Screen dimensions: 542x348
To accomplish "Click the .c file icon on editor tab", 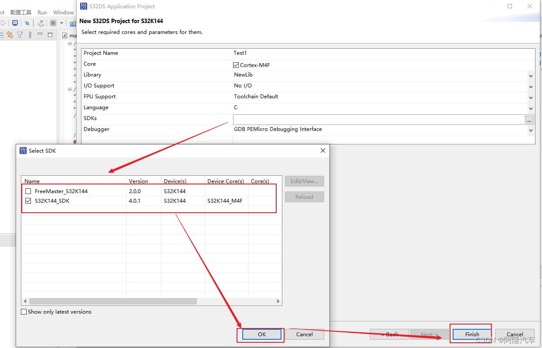I will pos(65,36).
